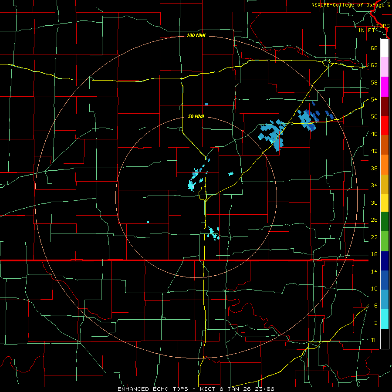
Task: Click the '66' legend value
Action: (374, 48)
